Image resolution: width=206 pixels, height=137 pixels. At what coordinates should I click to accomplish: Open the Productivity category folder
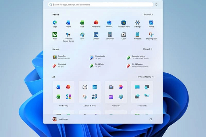(x=63, y=92)
